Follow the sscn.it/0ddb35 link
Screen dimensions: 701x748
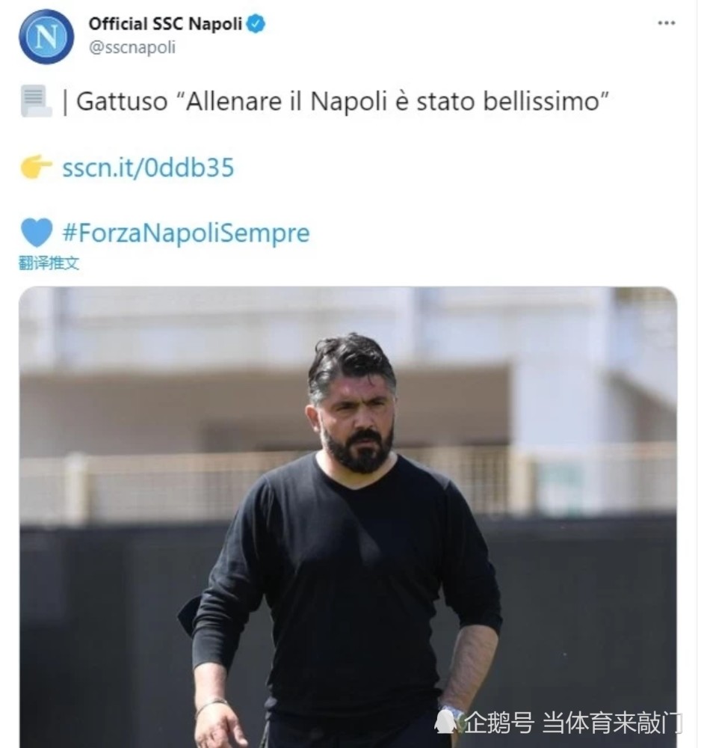148,168
